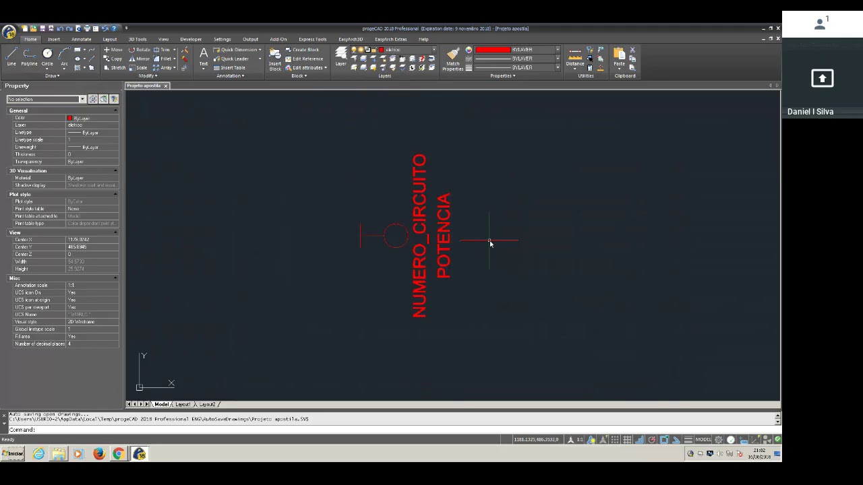Click Match Properties brush
The width and height of the screenshot is (863, 485).
452,59
